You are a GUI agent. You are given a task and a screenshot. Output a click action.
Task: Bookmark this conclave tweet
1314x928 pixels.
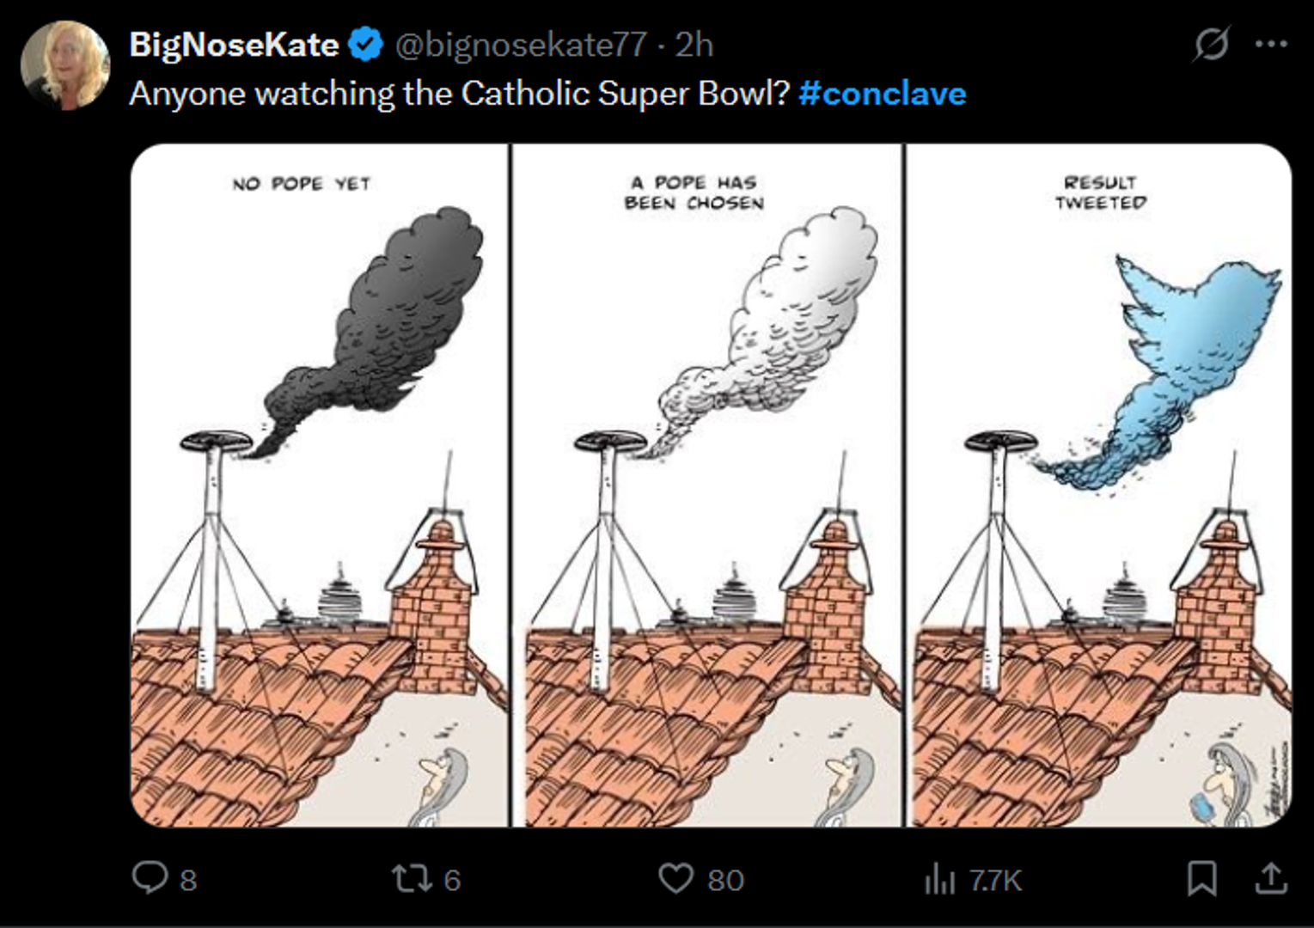[x=1201, y=878]
